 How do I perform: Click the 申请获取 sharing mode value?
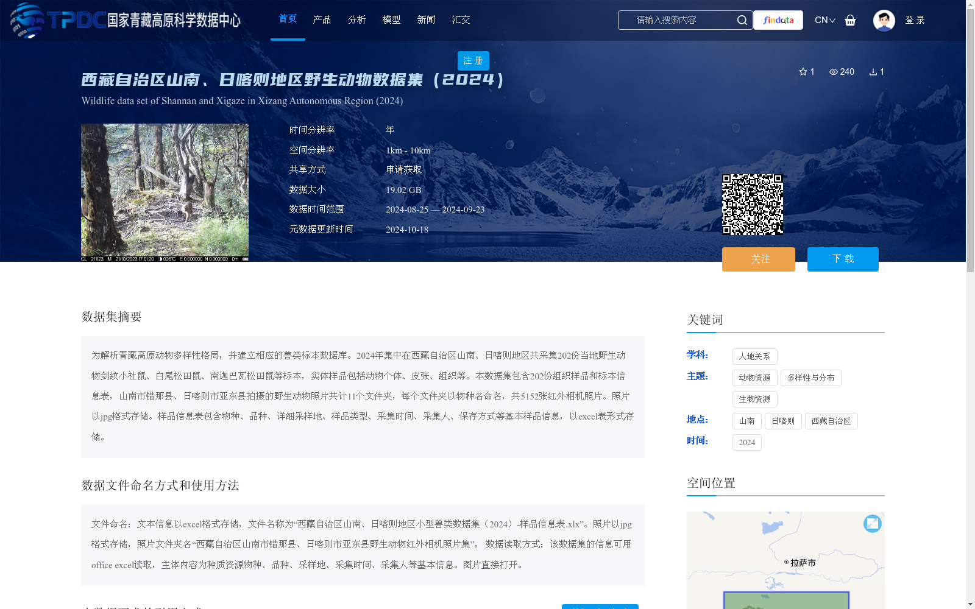tap(403, 170)
